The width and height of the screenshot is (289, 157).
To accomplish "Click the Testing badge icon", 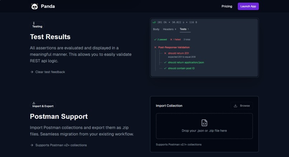I will (x=34, y=23).
